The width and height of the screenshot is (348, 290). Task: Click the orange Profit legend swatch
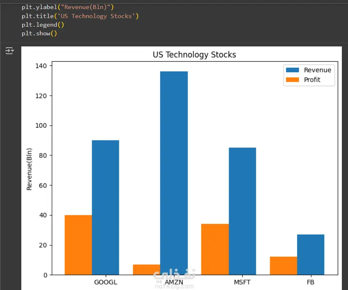click(x=292, y=80)
